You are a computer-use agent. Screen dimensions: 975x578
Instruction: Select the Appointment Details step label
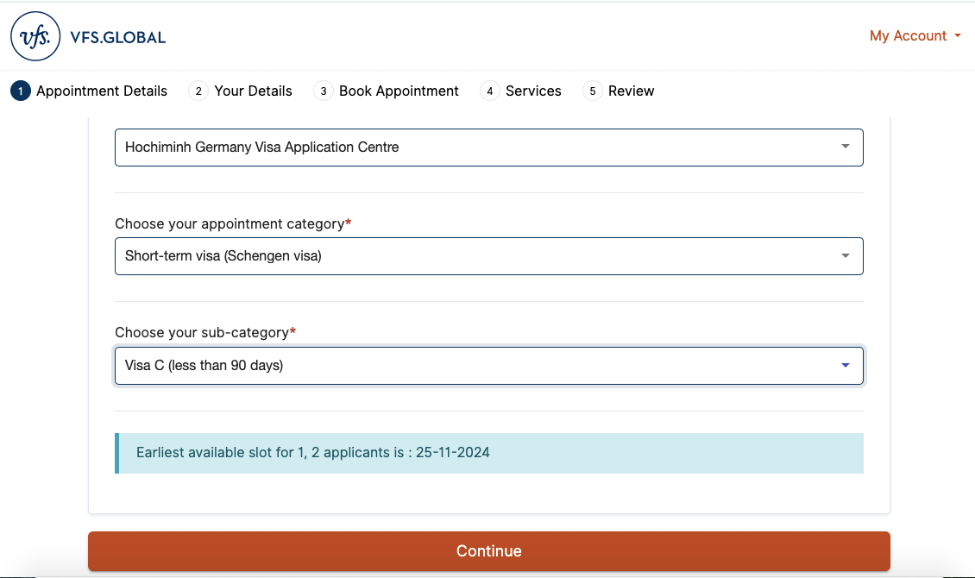pos(102,91)
